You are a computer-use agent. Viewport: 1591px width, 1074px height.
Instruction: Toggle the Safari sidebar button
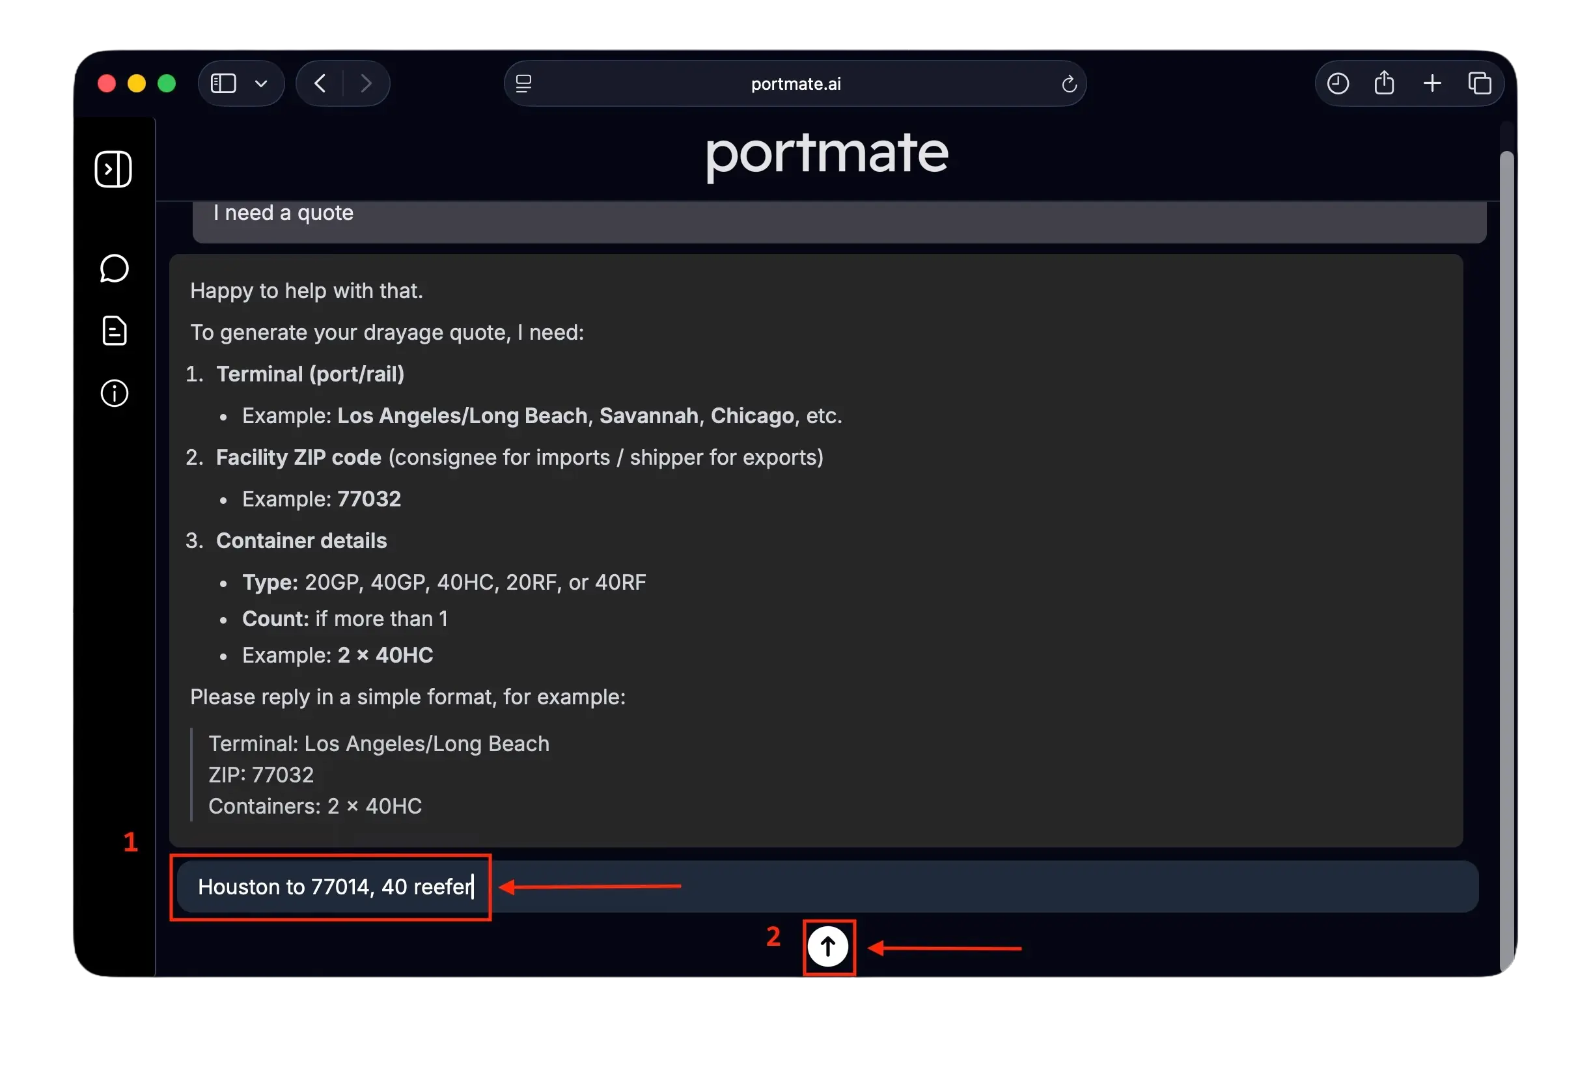[223, 83]
